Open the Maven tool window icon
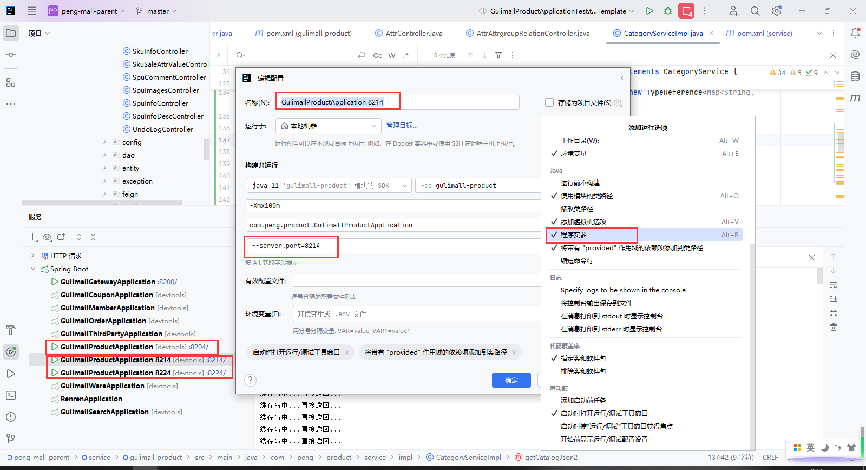The height and width of the screenshot is (470, 866). click(x=855, y=98)
